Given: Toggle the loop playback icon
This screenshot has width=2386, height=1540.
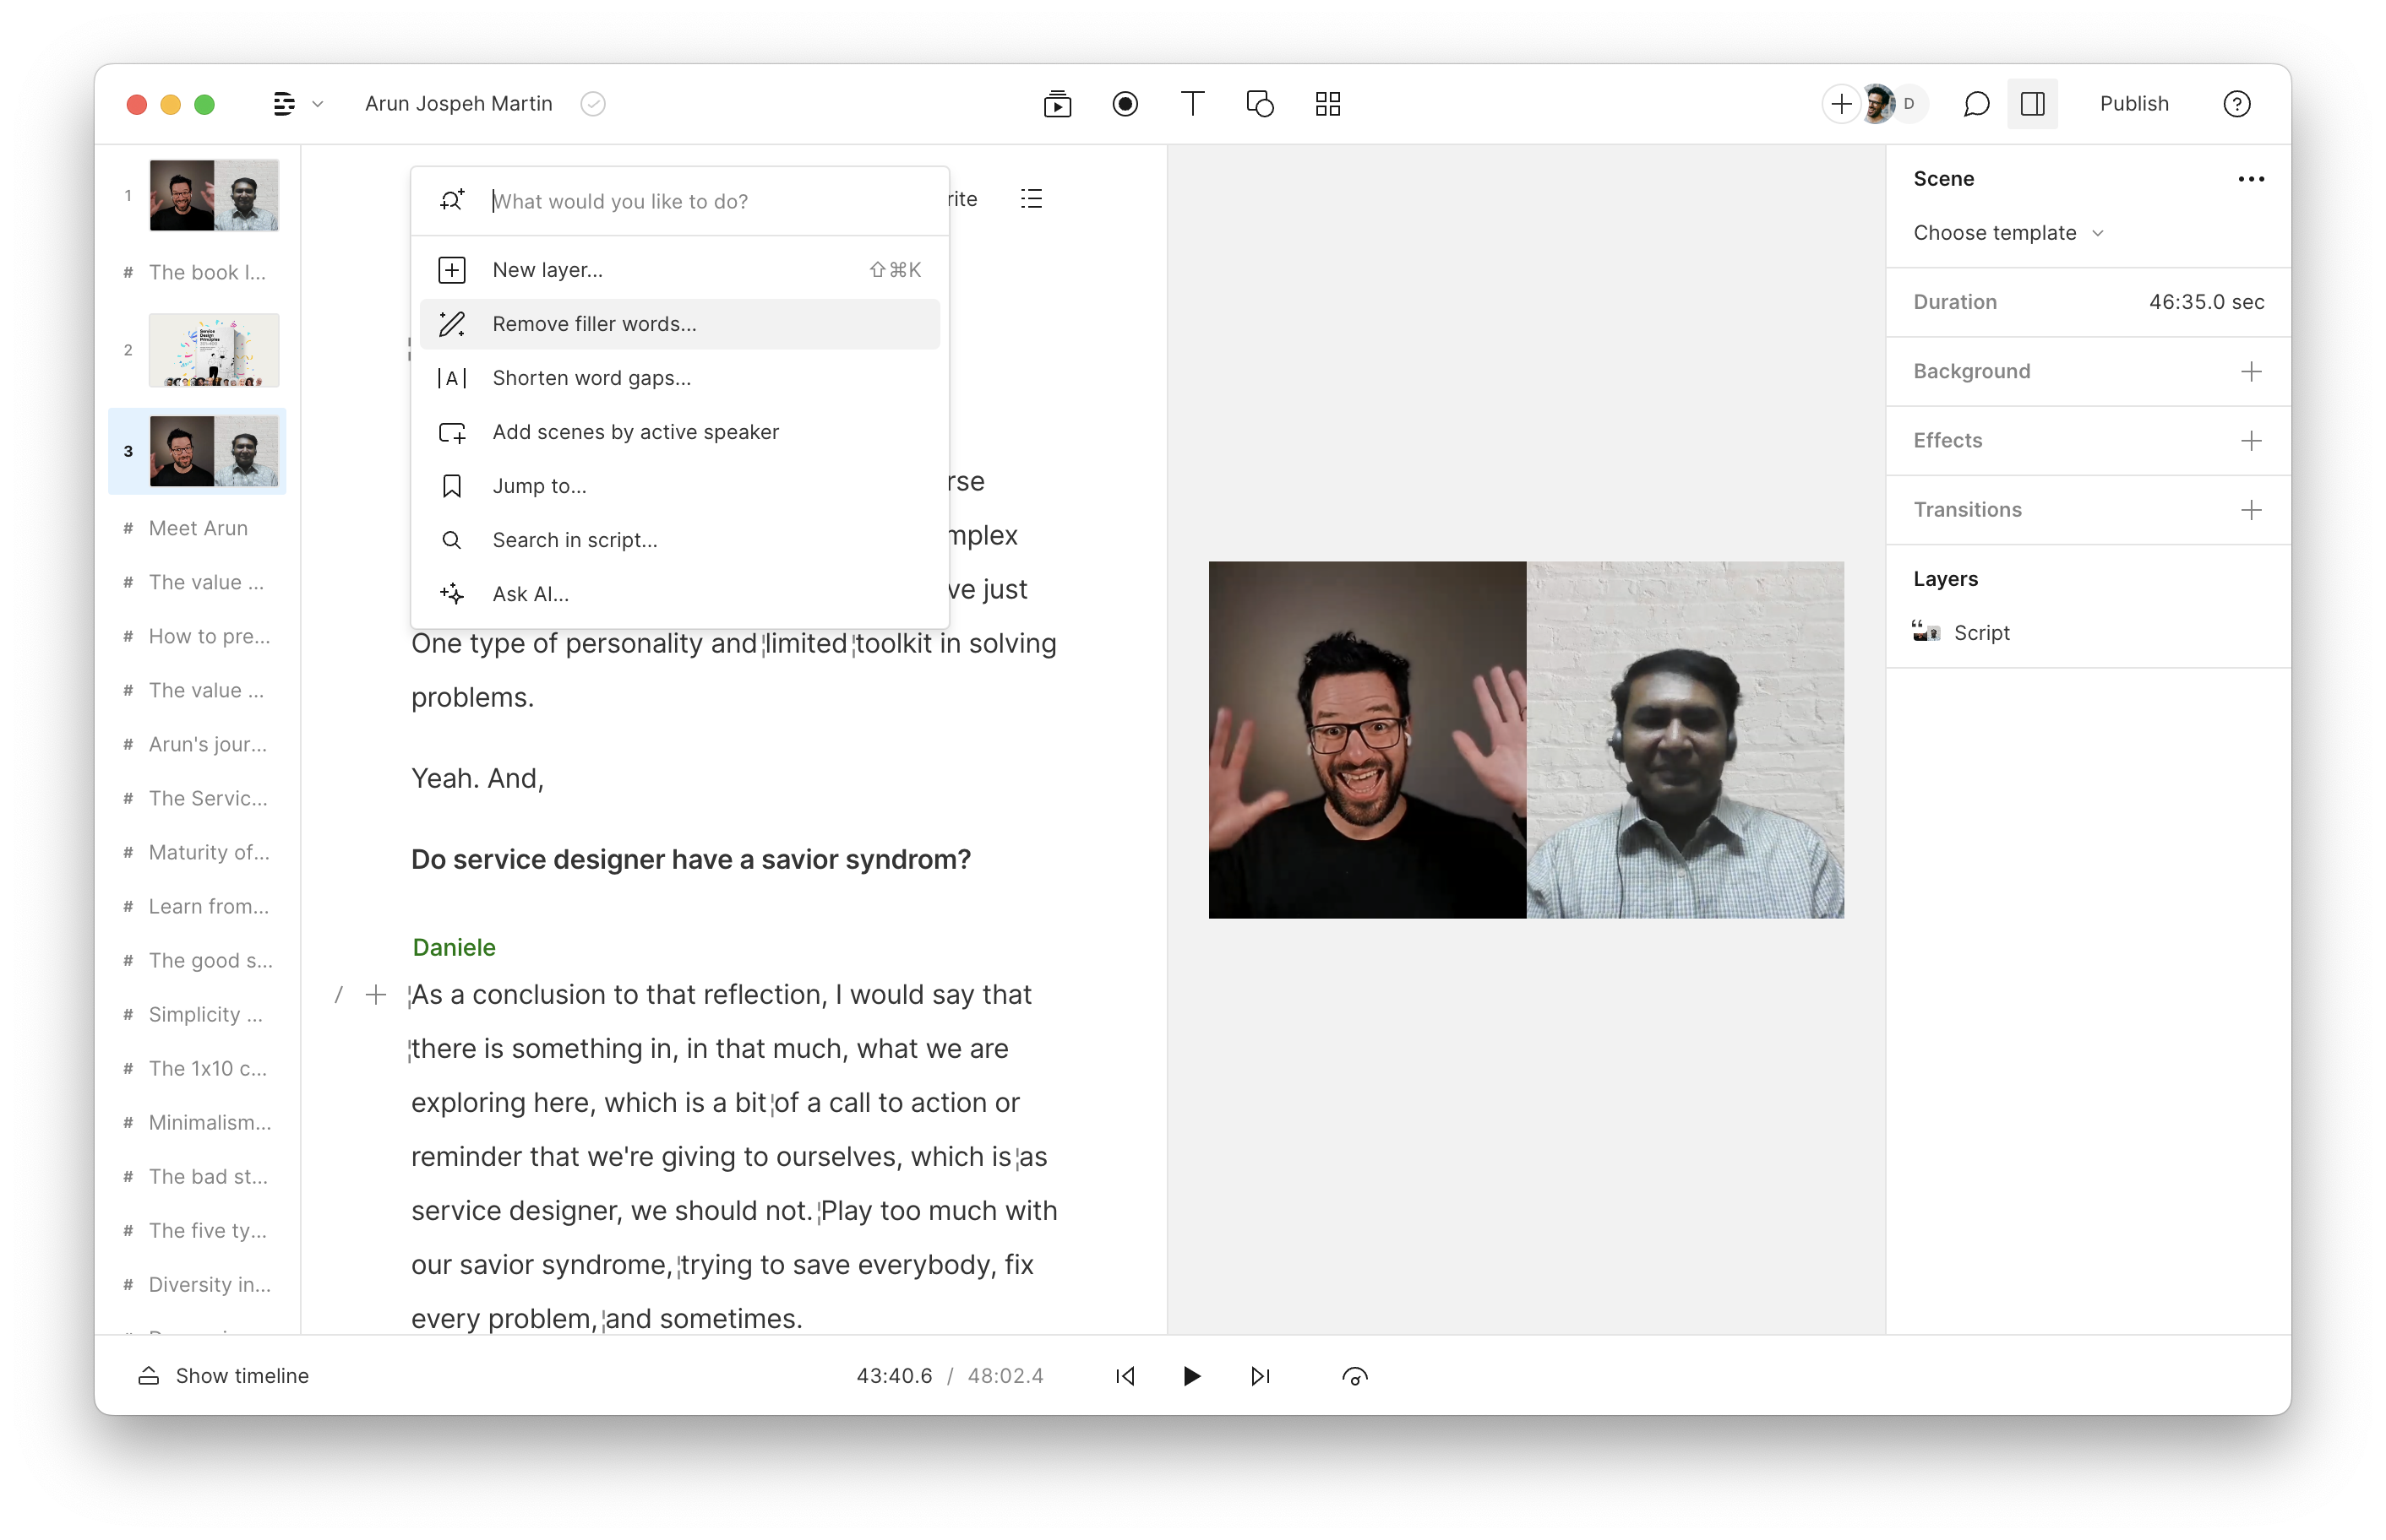Looking at the screenshot, I should point(1354,1376).
